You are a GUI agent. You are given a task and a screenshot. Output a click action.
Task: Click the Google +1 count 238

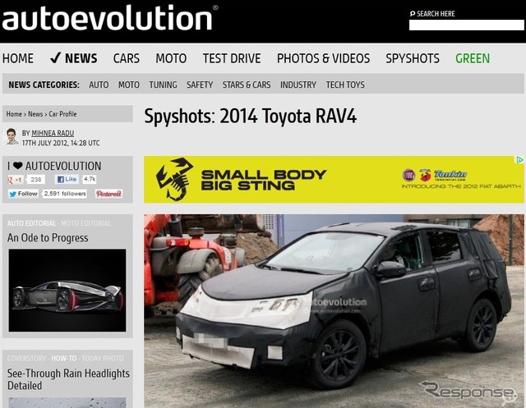(x=36, y=180)
